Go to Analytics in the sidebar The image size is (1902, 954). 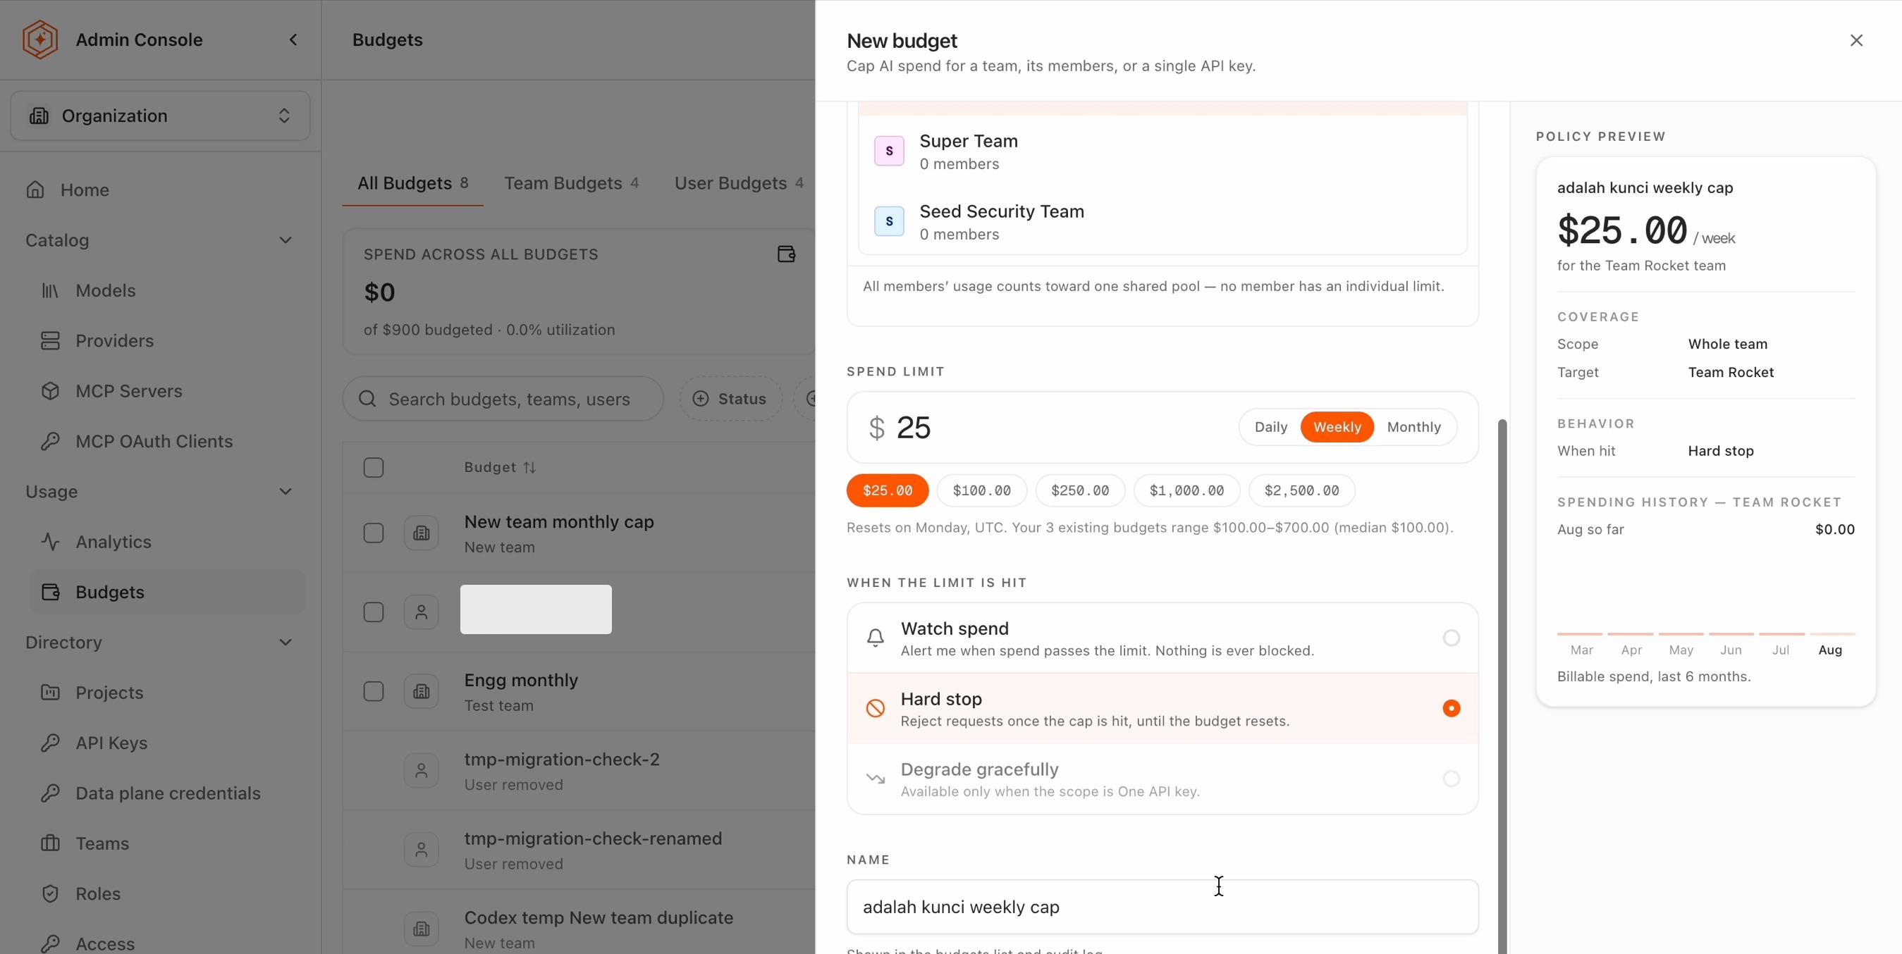[167, 542]
